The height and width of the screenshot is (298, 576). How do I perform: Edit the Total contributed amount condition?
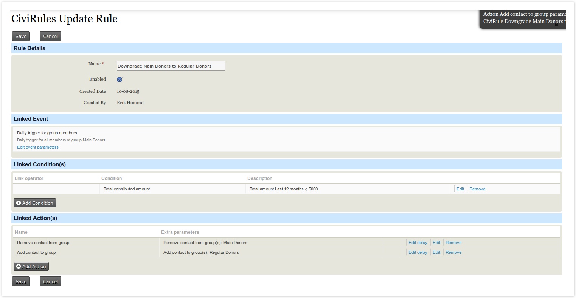click(x=460, y=189)
